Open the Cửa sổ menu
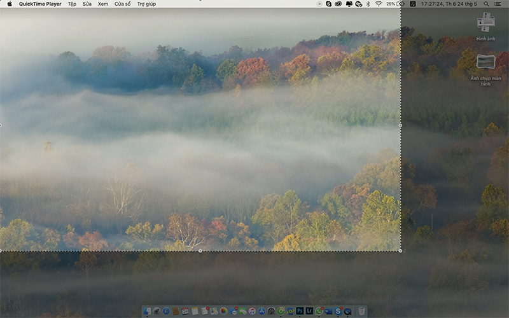509x318 pixels. point(123,4)
